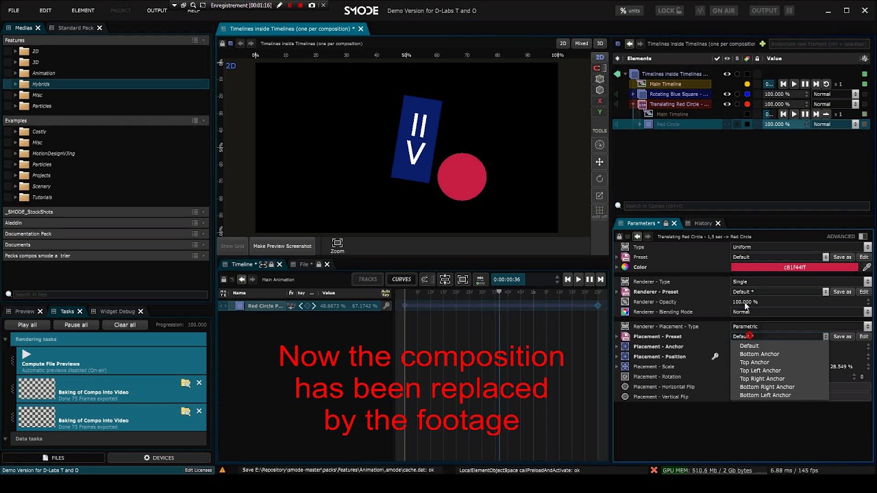The height and width of the screenshot is (493, 877).
Task: Click the loop icon on top Main Timeline
Action: pos(826,84)
